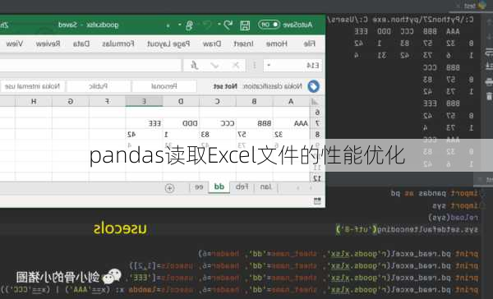Click the Personal classification button

164,86
